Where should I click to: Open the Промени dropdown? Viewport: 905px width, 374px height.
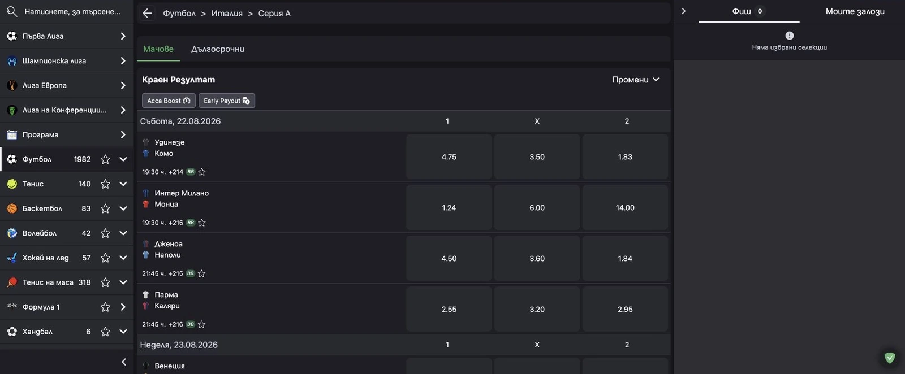tap(636, 80)
